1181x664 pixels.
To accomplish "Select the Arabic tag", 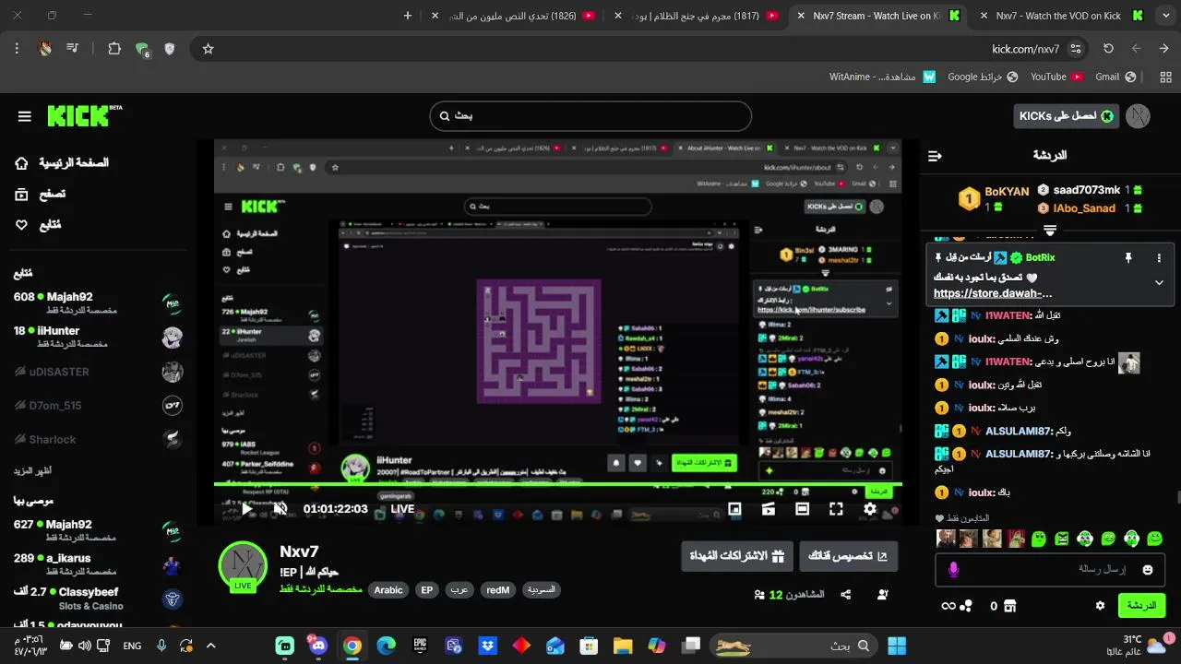I will (x=388, y=590).
